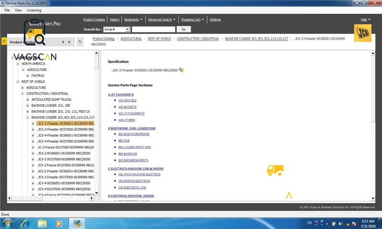382x229 pixels.
Task: Open B04 BACKHOE link
Action: (127, 154)
